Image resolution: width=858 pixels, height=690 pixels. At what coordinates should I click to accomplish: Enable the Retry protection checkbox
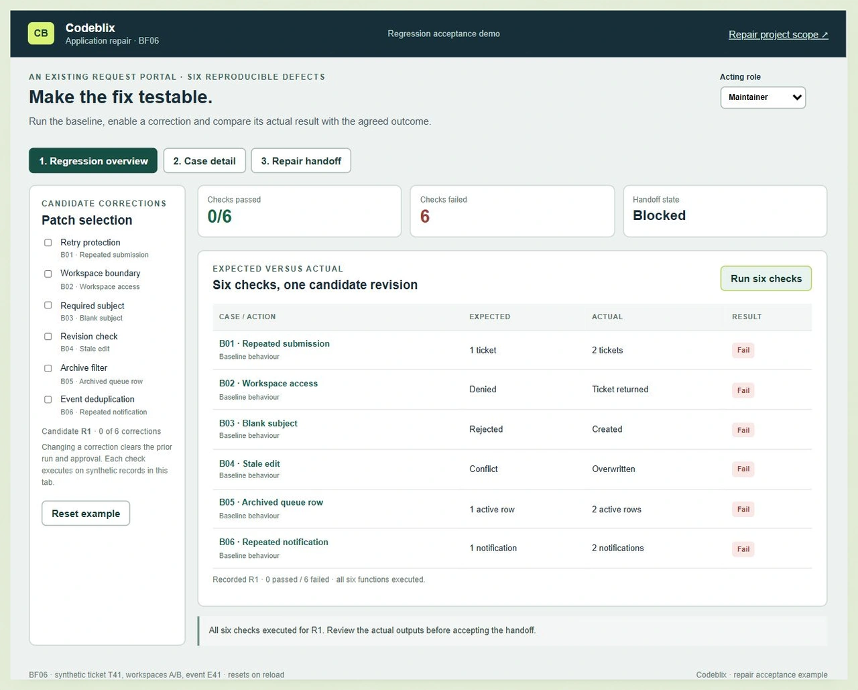(48, 243)
